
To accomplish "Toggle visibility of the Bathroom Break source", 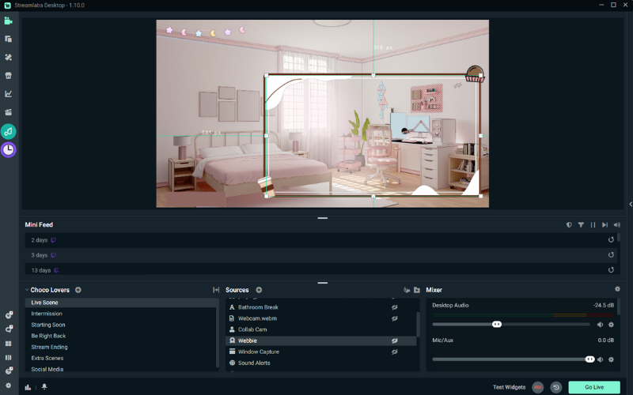I will tap(394, 307).
